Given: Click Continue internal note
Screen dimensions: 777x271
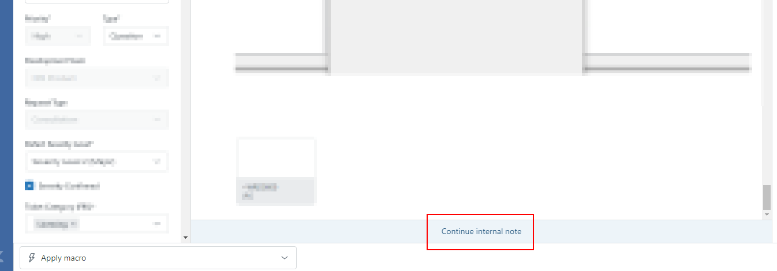Looking at the screenshot, I should point(481,231).
